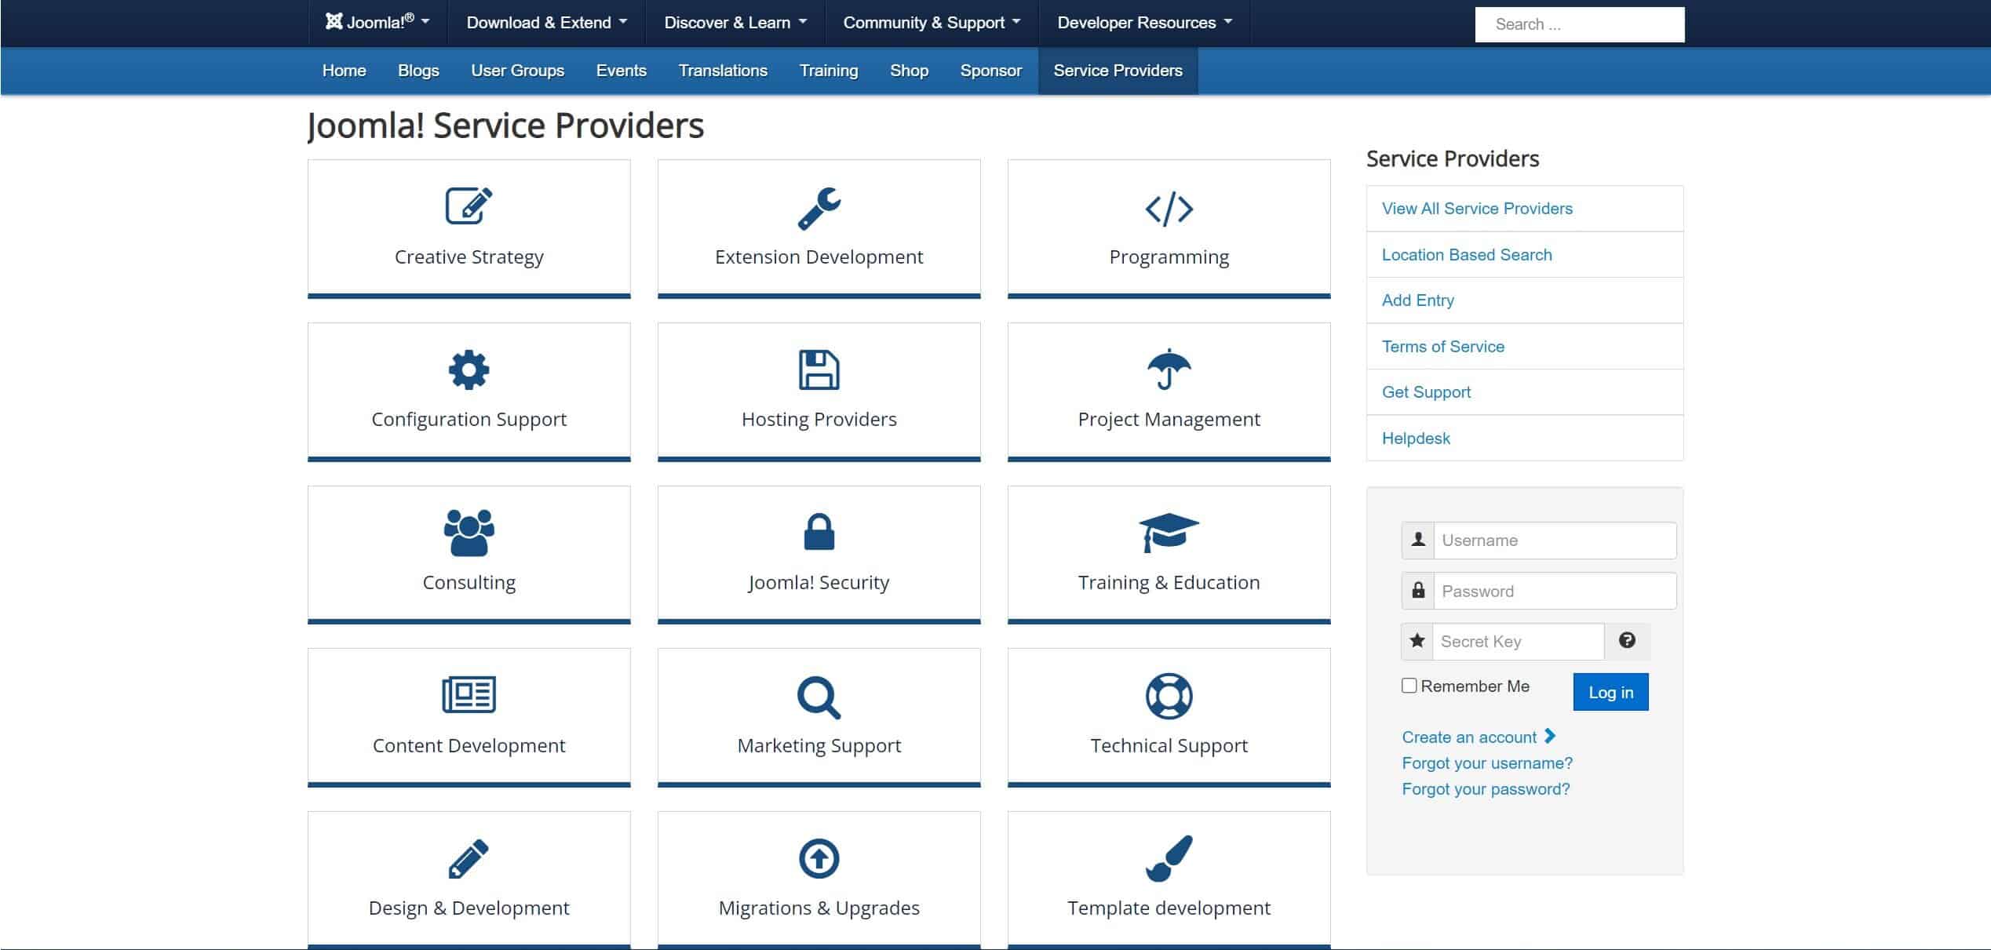The height and width of the screenshot is (950, 1991).
Task: Switch to the Translations tab
Action: (722, 71)
